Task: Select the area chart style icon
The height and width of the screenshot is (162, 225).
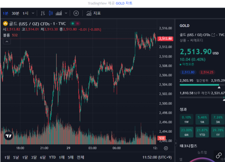Action: click(59, 13)
